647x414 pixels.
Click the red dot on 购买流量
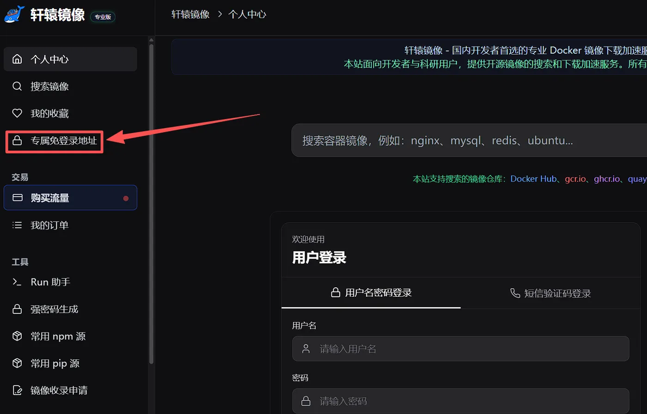click(x=126, y=198)
